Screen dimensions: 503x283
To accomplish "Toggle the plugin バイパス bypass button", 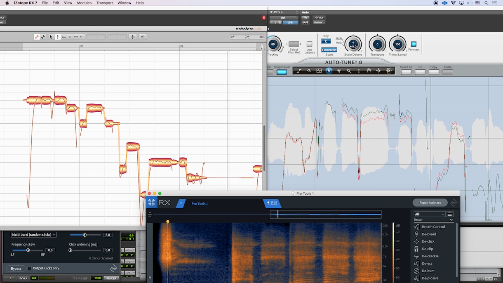I will coord(319,18).
